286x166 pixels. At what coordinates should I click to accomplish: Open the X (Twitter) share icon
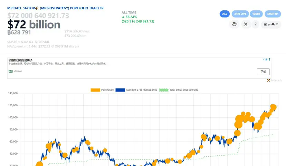246,24
